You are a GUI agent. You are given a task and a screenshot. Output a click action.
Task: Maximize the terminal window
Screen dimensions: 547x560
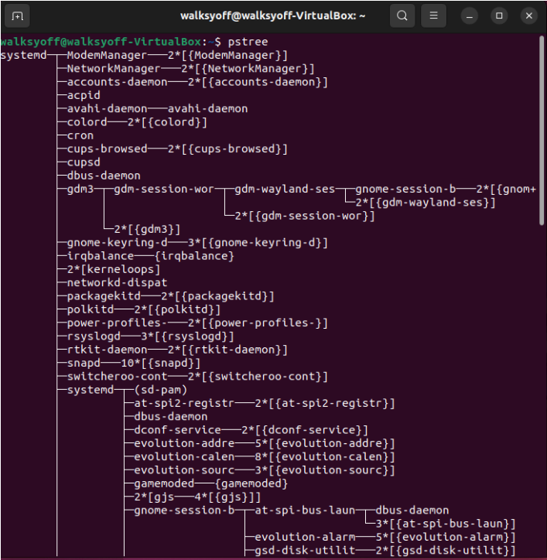(499, 16)
